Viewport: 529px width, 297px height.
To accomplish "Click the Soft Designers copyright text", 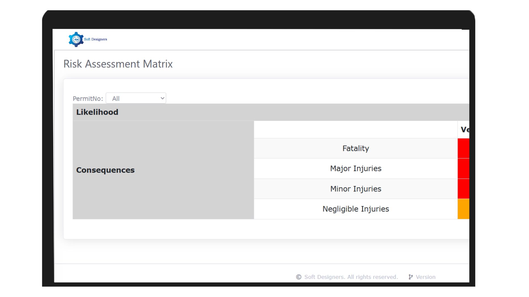I will [351, 277].
